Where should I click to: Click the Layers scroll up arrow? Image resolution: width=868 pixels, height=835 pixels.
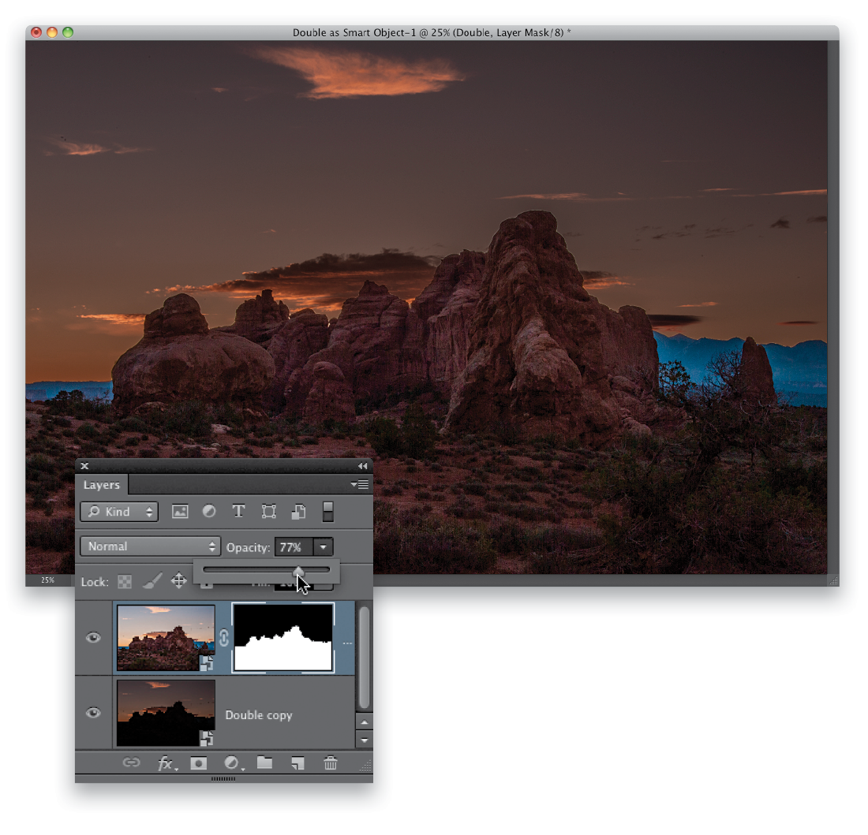[364, 722]
